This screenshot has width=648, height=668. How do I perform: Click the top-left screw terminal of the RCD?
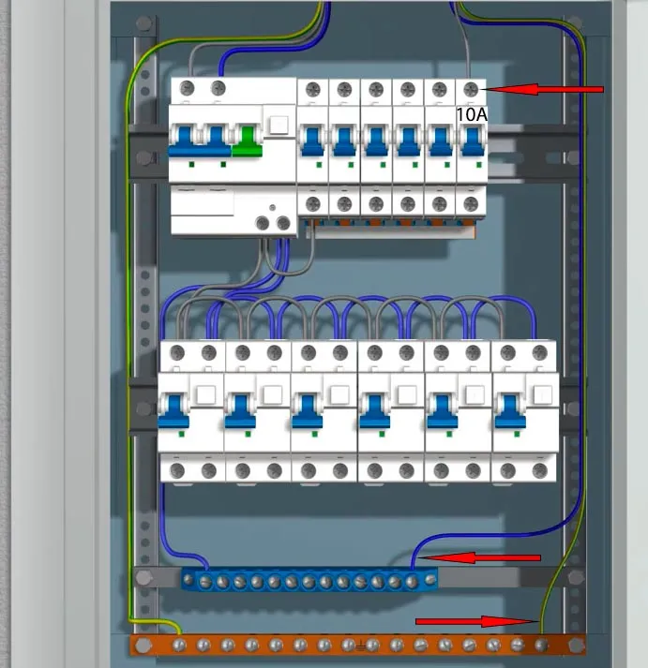[x=188, y=88]
